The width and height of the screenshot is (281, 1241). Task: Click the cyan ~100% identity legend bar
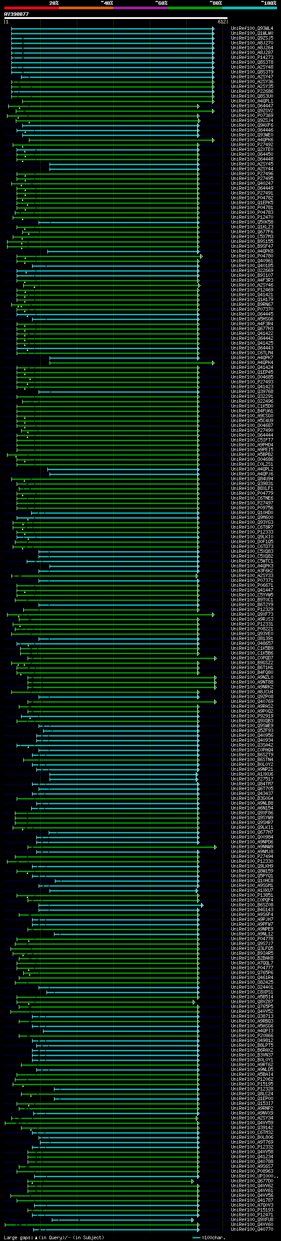coord(249,8)
